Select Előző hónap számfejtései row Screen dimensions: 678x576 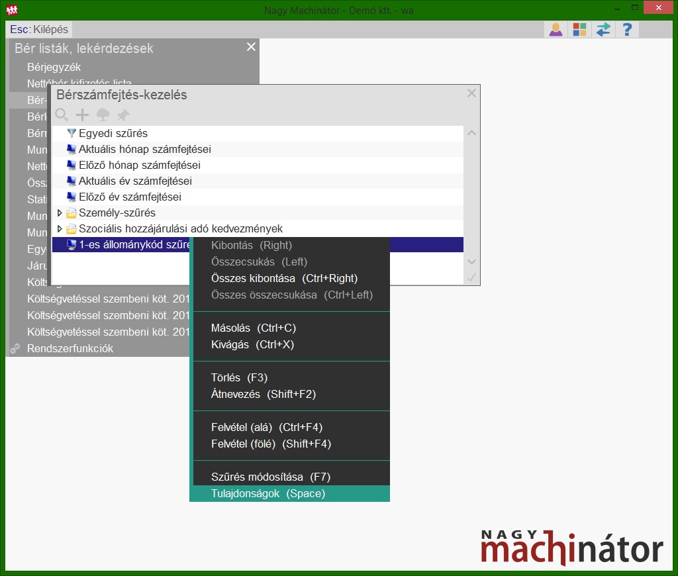click(258, 166)
